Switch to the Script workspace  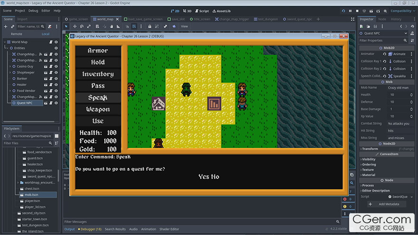point(202,11)
